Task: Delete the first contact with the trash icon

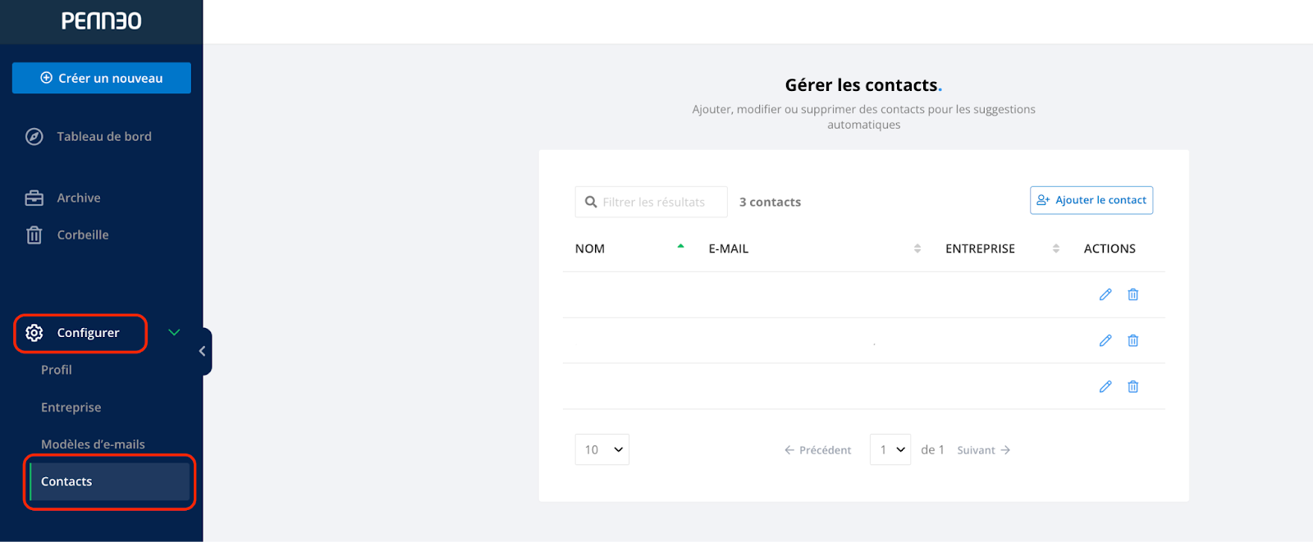Action: (x=1133, y=294)
